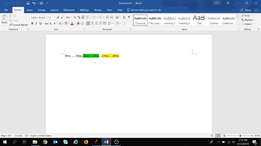Switch to the Insert ribbon tab
The height and width of the screenshot is (146, 261).
(30, 10)
